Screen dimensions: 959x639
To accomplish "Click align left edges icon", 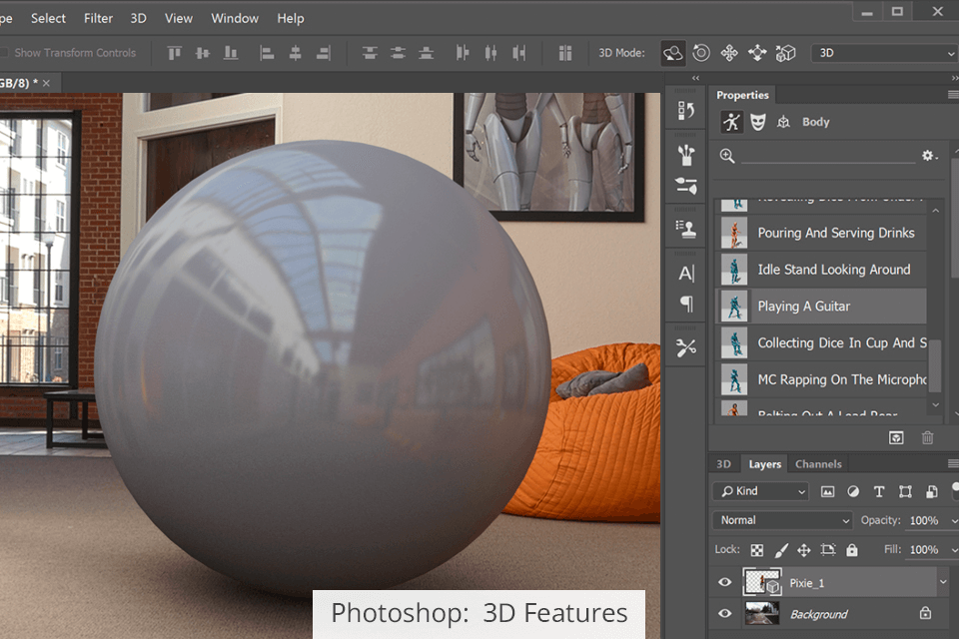I will pos(267,53).
